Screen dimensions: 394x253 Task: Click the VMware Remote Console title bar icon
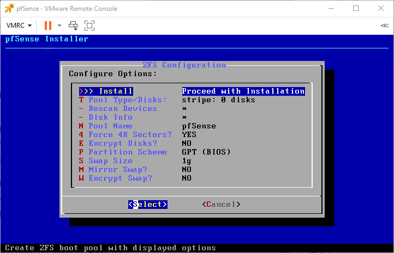8,8
